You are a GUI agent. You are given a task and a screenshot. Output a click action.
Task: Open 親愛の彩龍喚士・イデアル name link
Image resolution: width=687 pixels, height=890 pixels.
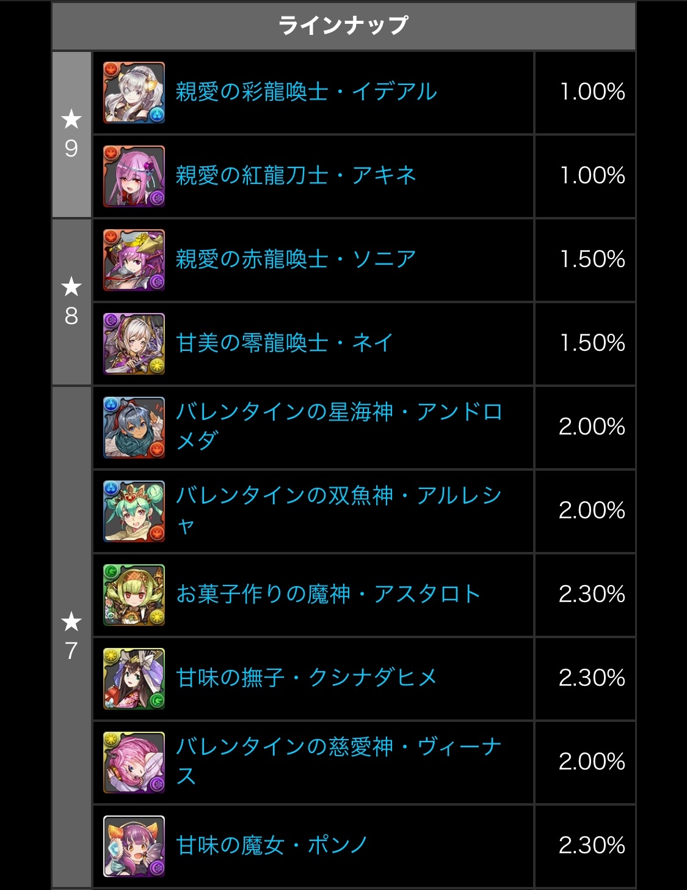coord(307,92)
